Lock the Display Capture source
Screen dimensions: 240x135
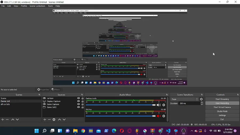pos(82,101)
